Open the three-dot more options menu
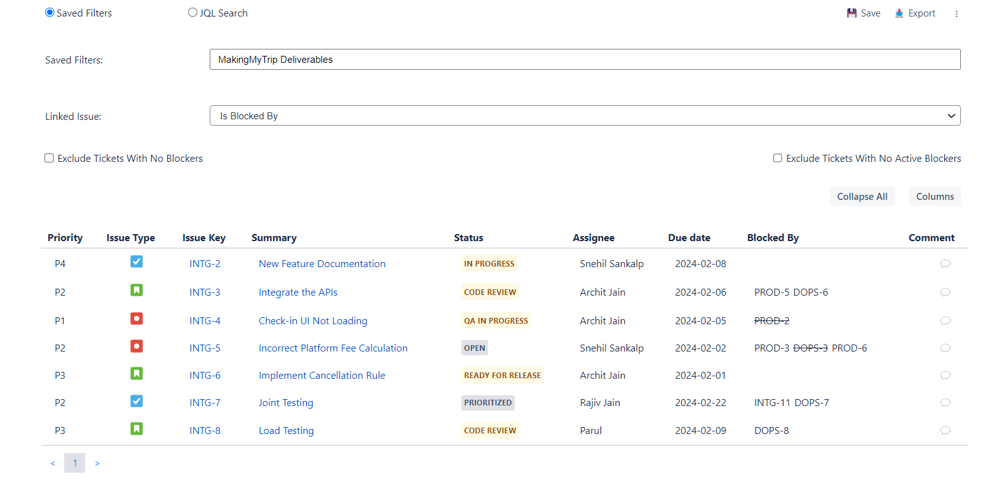Viewport: 992px width, 493px height. click(x=956, y=14)
